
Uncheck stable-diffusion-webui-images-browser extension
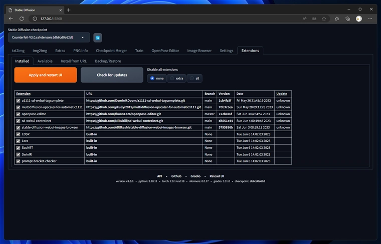(x=18, y=127)
